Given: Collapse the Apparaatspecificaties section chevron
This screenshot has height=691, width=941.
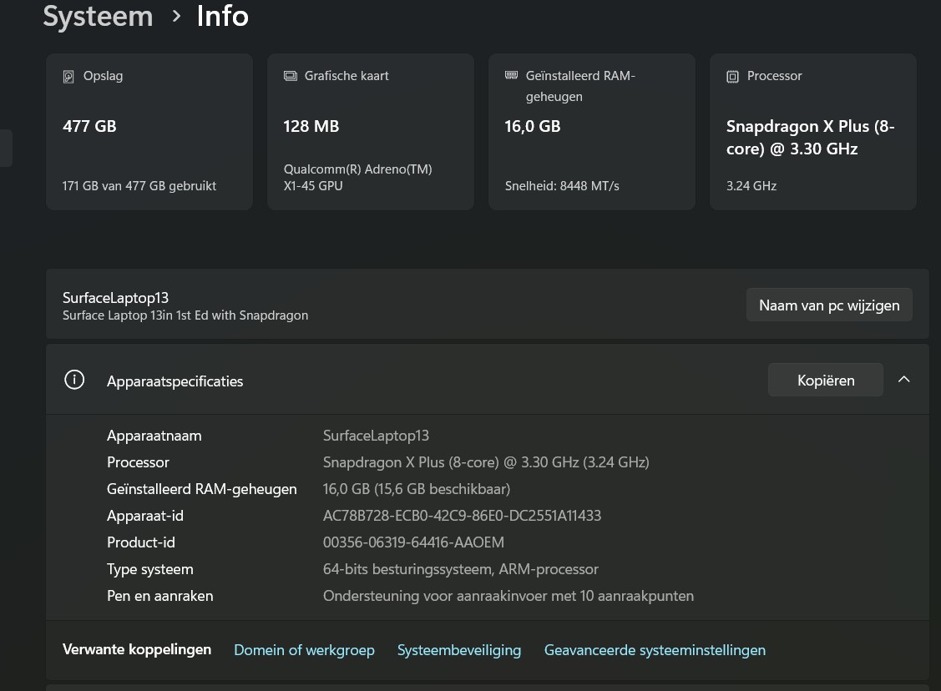Looking at the screenshot, I should (903, 380).
